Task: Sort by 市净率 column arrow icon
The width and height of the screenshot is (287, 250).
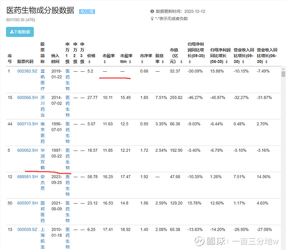Action: point(142,62)
